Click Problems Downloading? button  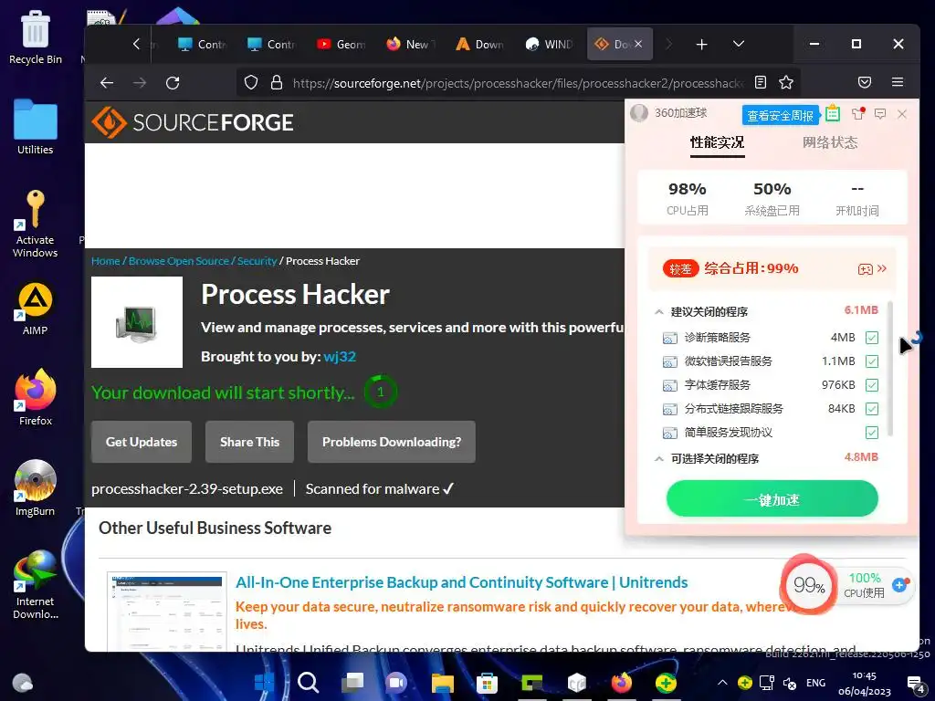click(391, 442)
